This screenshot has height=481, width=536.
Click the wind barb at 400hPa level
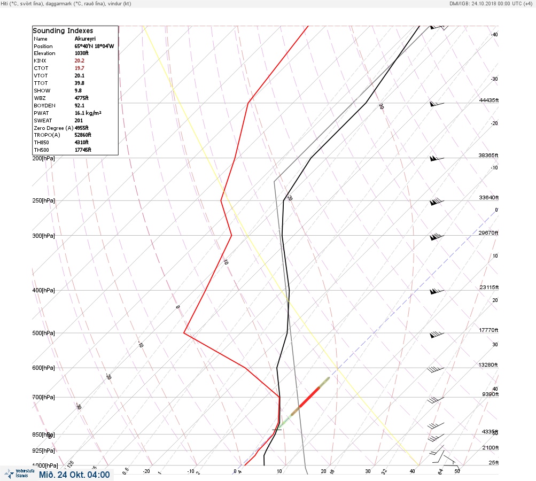pyautogui.click(x=437, y=291)
